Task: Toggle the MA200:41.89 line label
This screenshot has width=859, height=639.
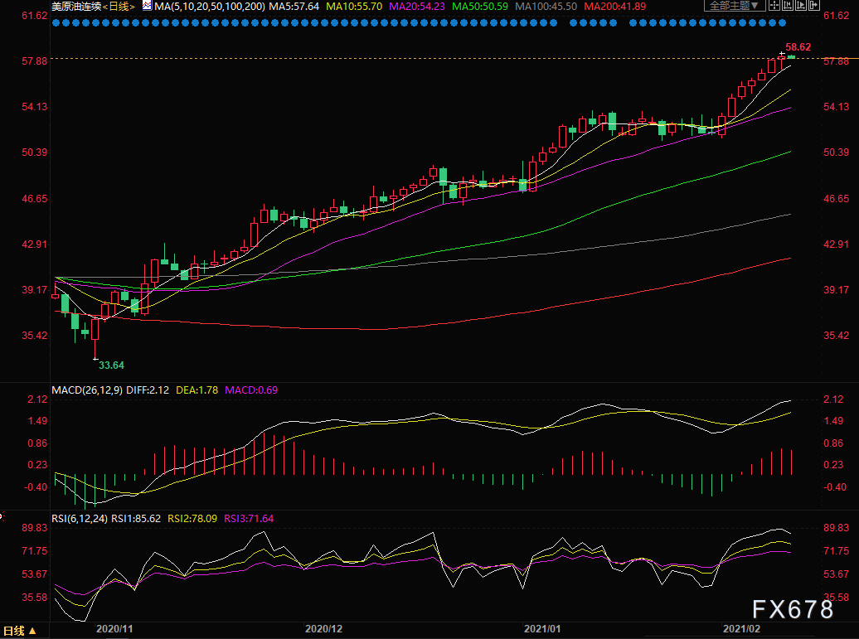Action: 614,7
